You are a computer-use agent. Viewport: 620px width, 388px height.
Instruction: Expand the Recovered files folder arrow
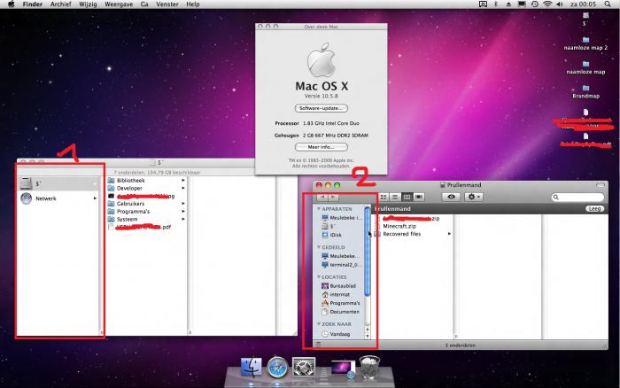click(449, 234)
